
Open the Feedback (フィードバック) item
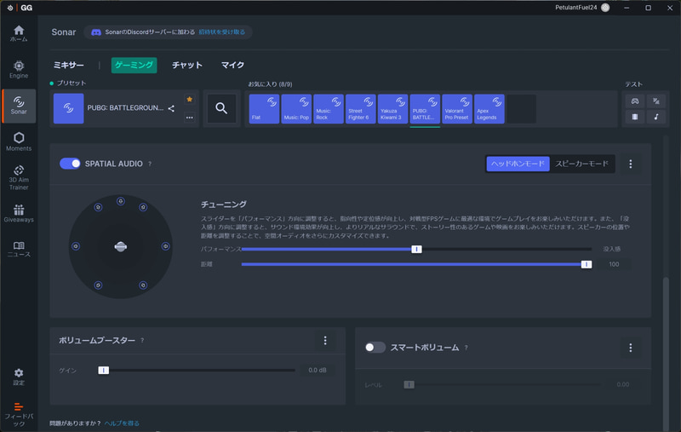coord(19,415)
